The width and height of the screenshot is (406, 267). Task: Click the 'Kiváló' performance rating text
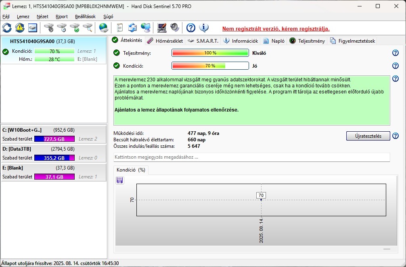(x=259, y=53)
